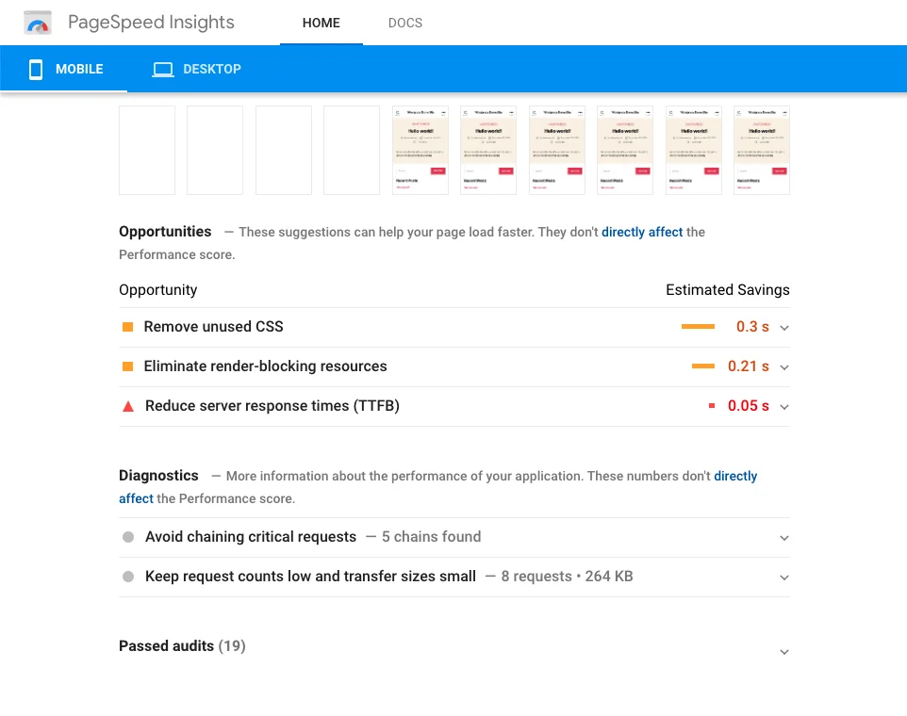Expand the Passed audits section
This screenshot has height=716, width=907.
pos(784,652)
